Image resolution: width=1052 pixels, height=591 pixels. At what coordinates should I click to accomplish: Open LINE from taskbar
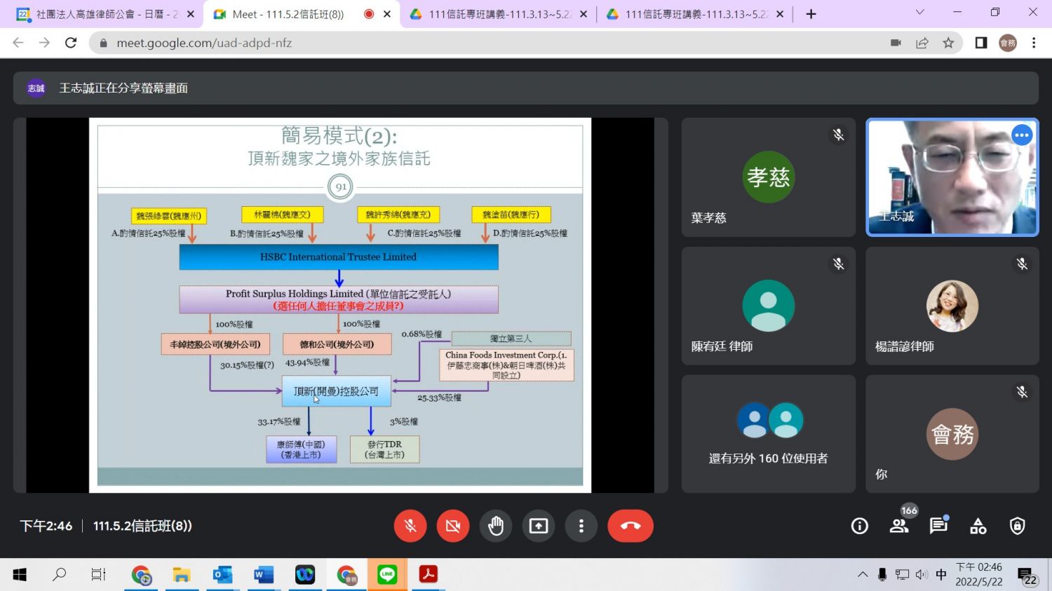tap(387, 575)
